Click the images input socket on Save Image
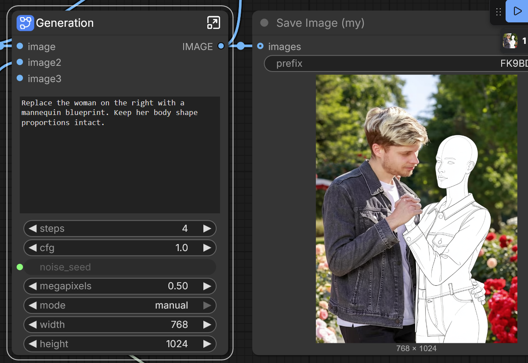The height and width of the screenshot is (363, 528). click(260, 46)
